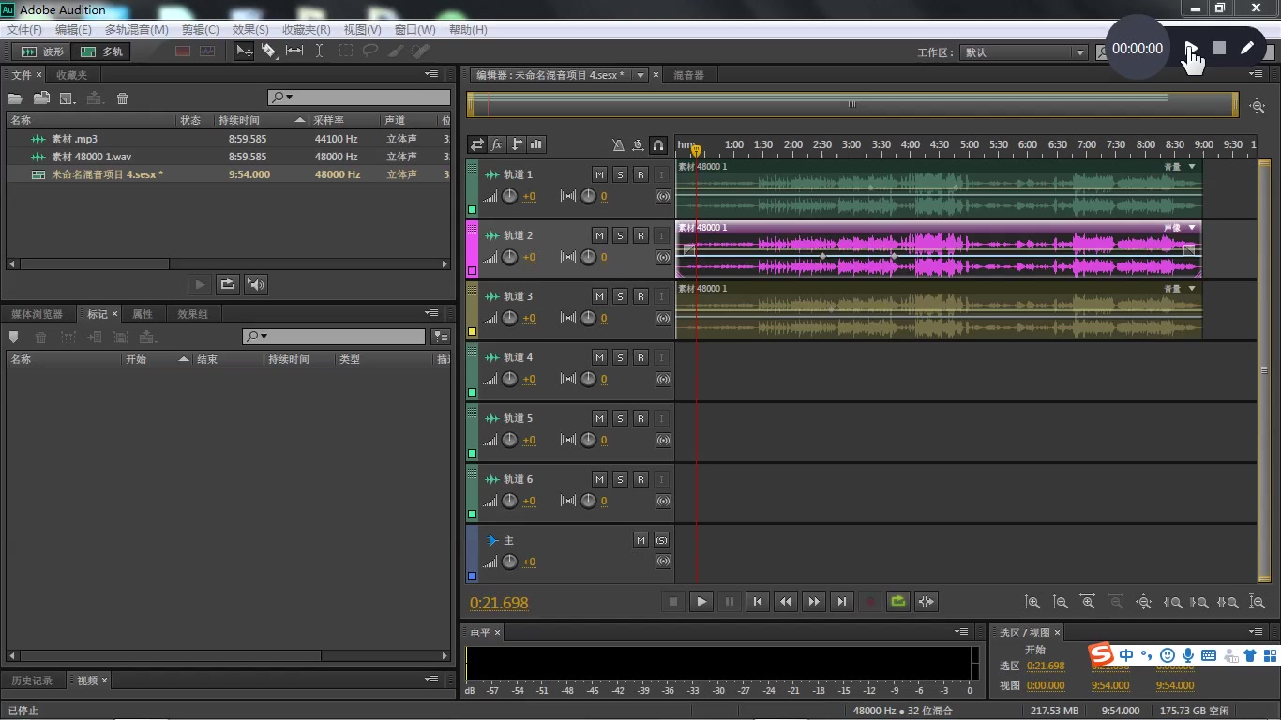
Task: Click the EQ view icon above tracks
Action: point(536,144)
